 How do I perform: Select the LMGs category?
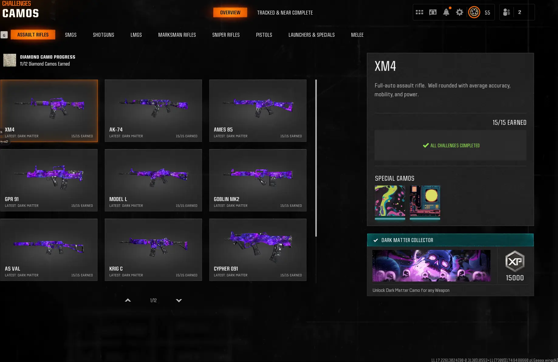pos(136,35)
